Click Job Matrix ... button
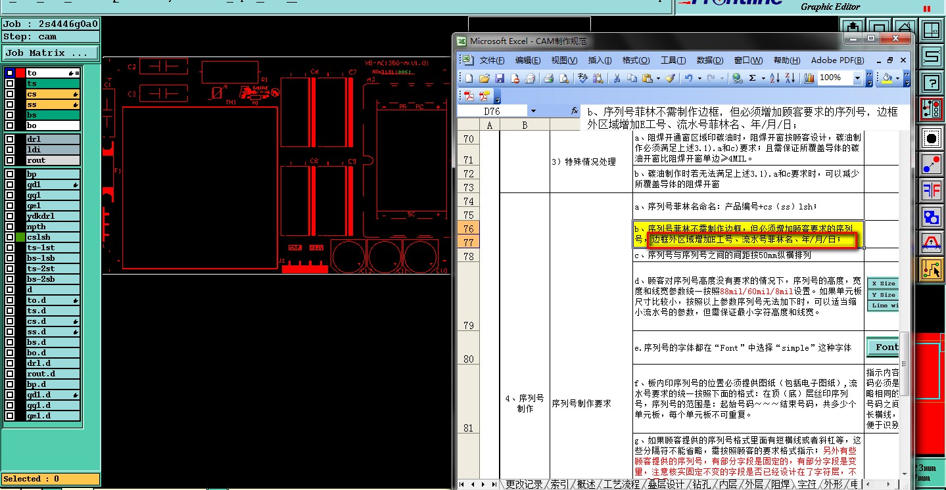Screen dimensions: 946x490 coord(51,53)
